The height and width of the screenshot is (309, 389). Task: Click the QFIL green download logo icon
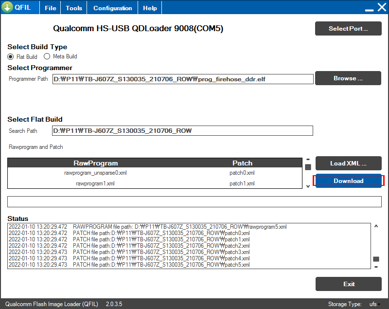click(7, 7)
